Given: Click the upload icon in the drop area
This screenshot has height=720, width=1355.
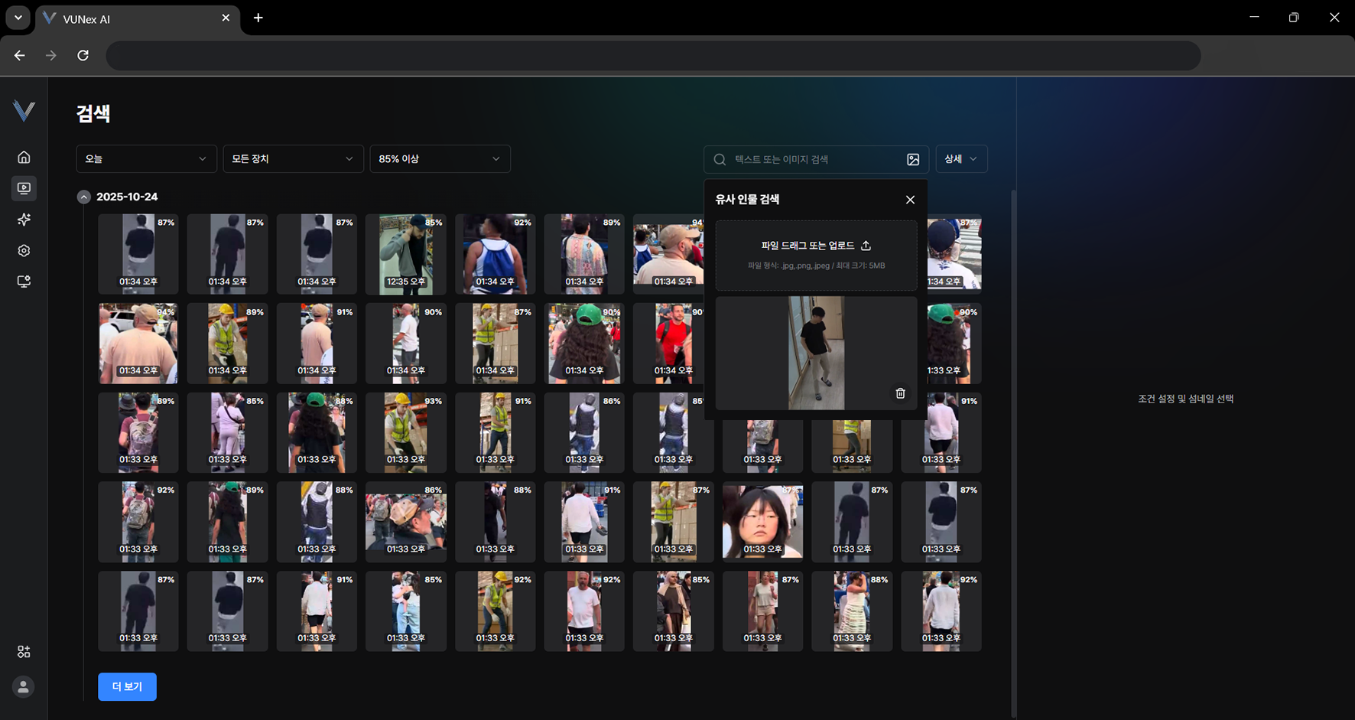Looking at the screenshot, I should click(x=866, y=246).
